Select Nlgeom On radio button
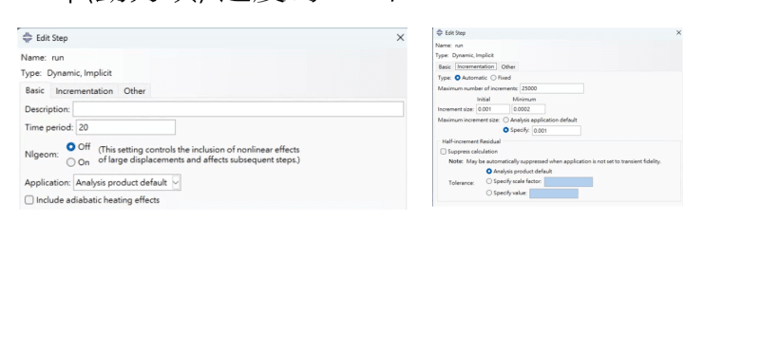This screenshot has width=760, height=352. (x=71, y=162)
